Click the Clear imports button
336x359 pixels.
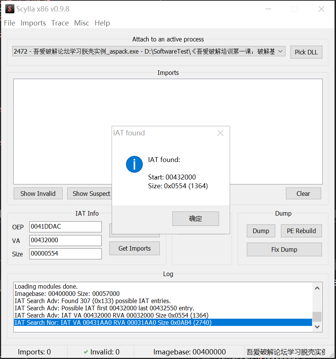[303, 194]
